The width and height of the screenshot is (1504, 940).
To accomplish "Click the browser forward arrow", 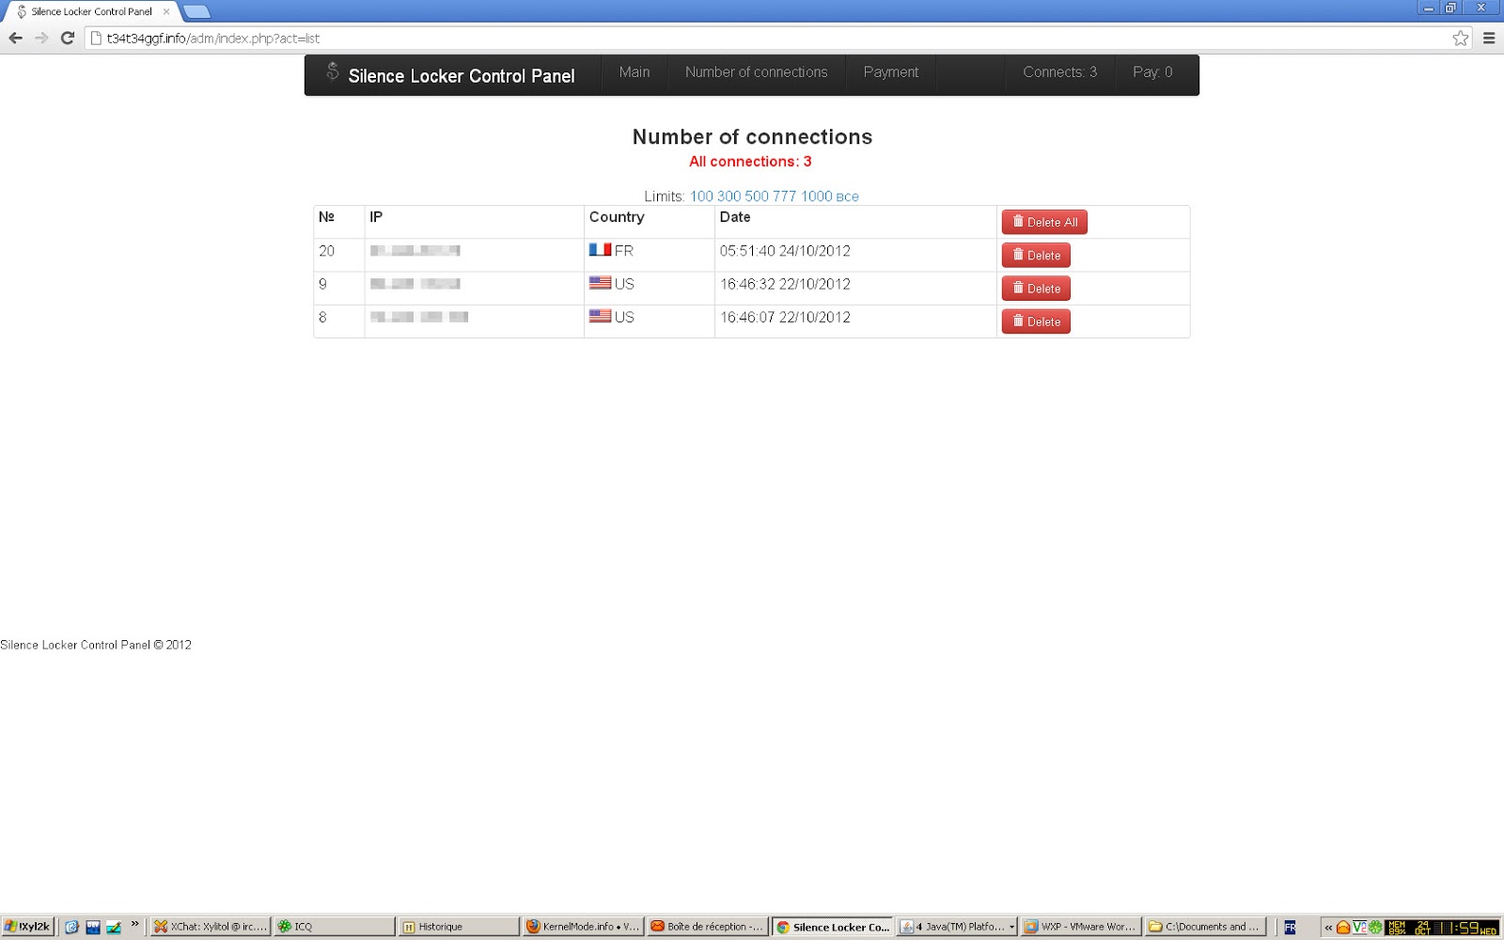I will pos(41,39).
